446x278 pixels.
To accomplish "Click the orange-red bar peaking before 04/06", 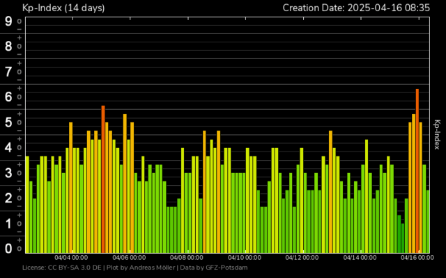I will (x=103, y=179).
